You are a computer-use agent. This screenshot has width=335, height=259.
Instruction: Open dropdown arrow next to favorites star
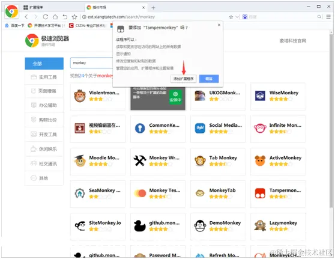pos(237,17)
